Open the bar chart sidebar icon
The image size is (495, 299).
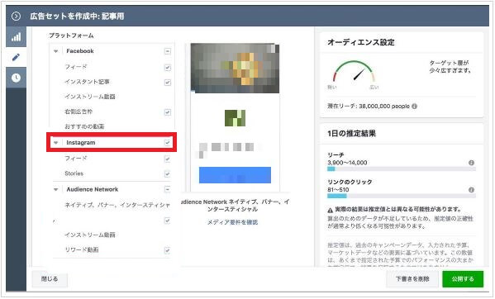[16, 37]
